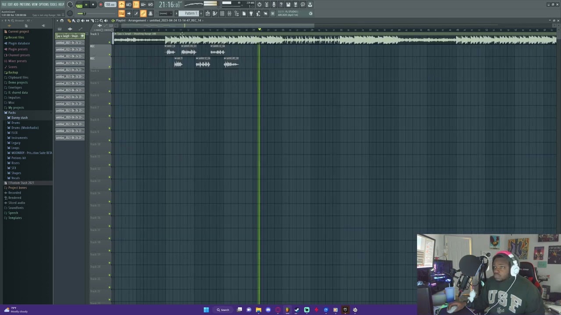Open the HELP menu

point(61,4)
